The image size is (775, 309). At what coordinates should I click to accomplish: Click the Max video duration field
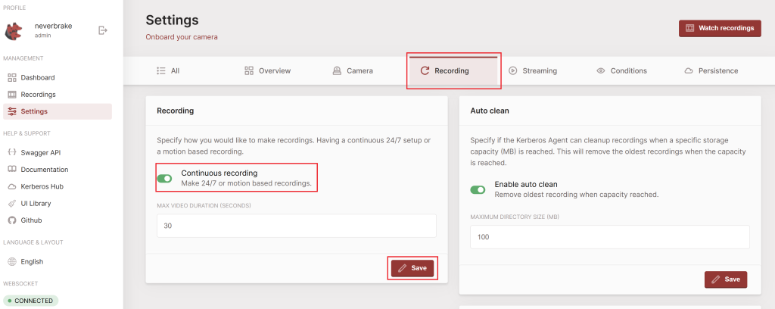(297, 226)
